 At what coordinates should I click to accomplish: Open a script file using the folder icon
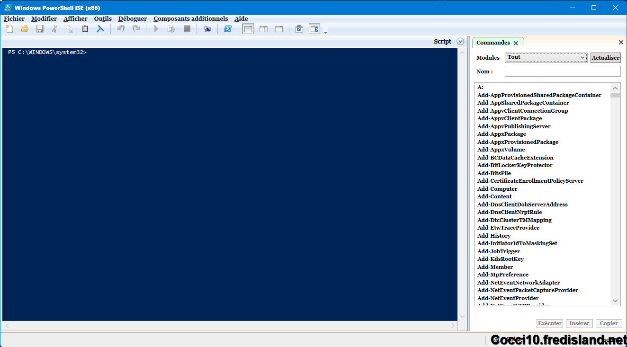[x=25, y=29]
